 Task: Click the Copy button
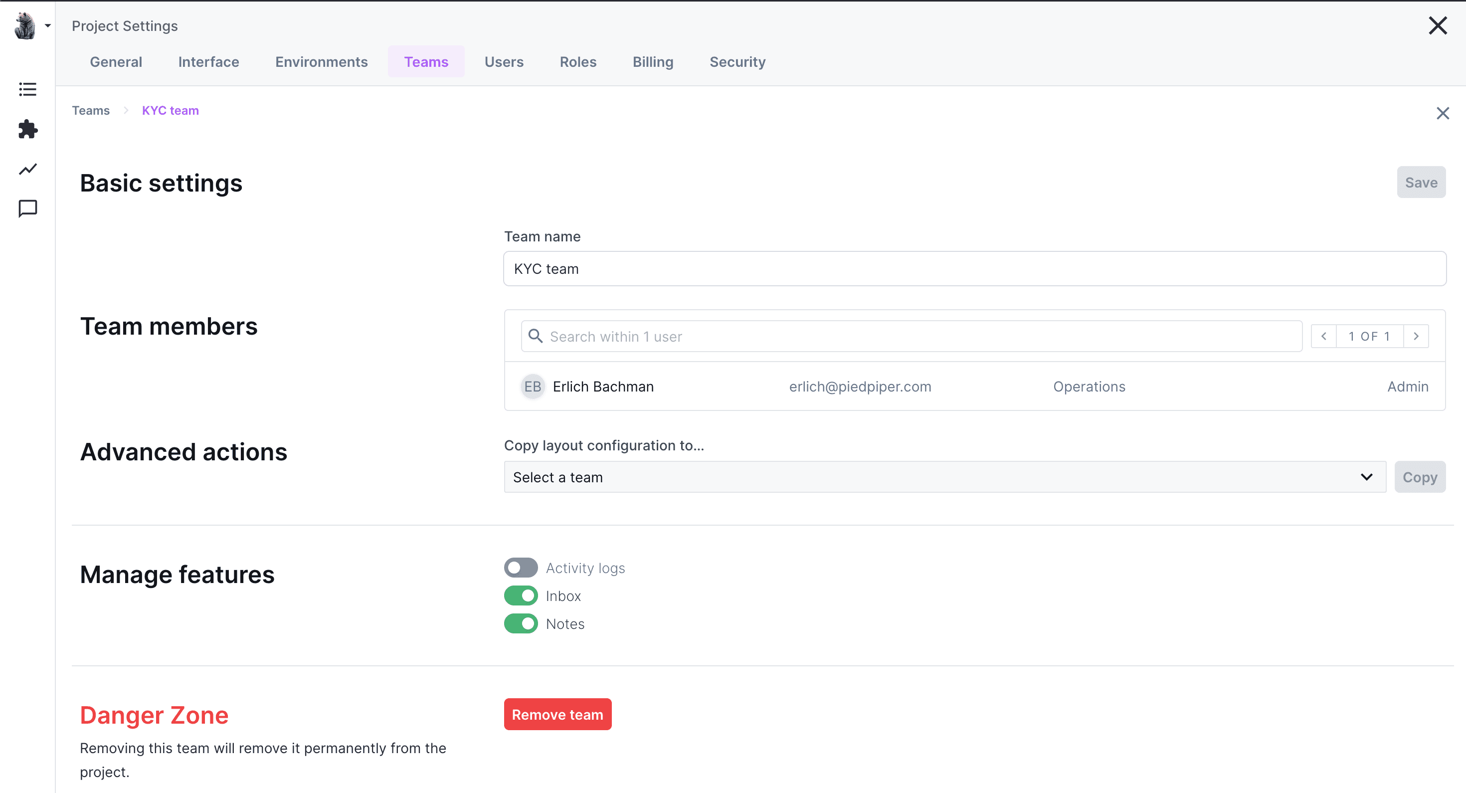(1420, 477)
